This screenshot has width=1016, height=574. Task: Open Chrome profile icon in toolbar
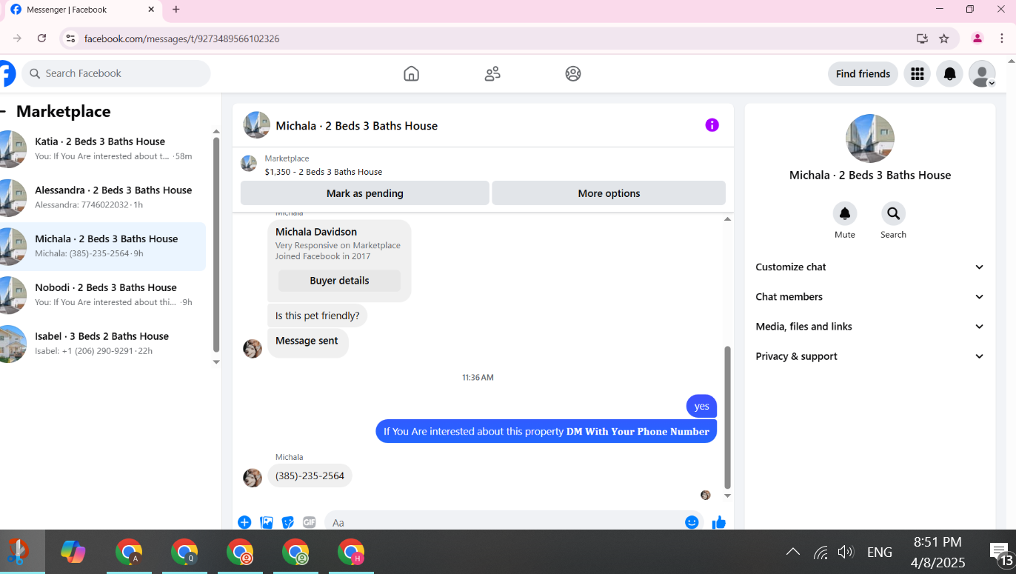coord(977,39)
